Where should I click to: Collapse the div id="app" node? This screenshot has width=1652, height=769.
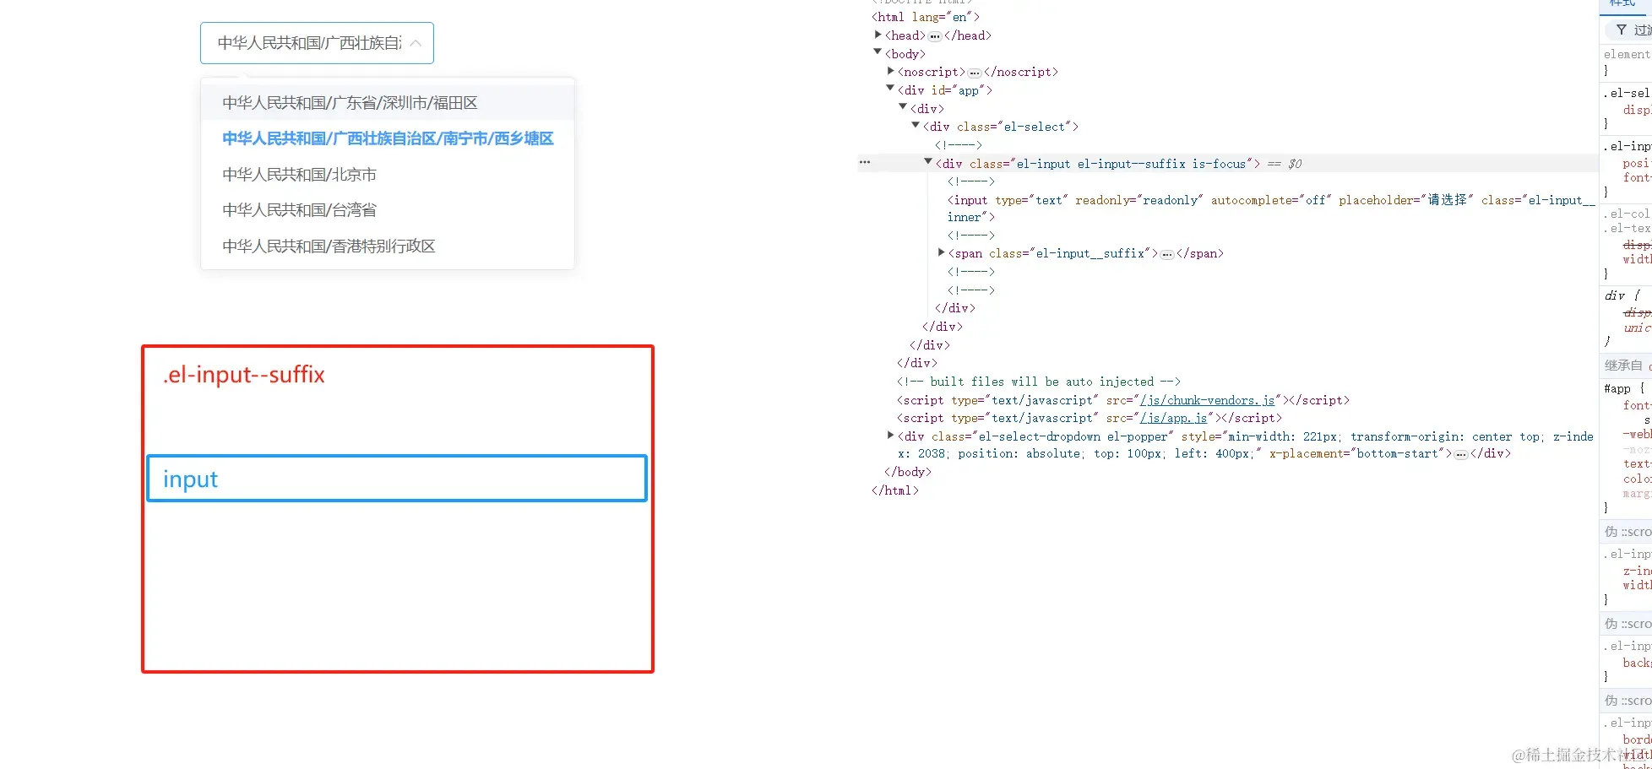(x=890, y=89)
